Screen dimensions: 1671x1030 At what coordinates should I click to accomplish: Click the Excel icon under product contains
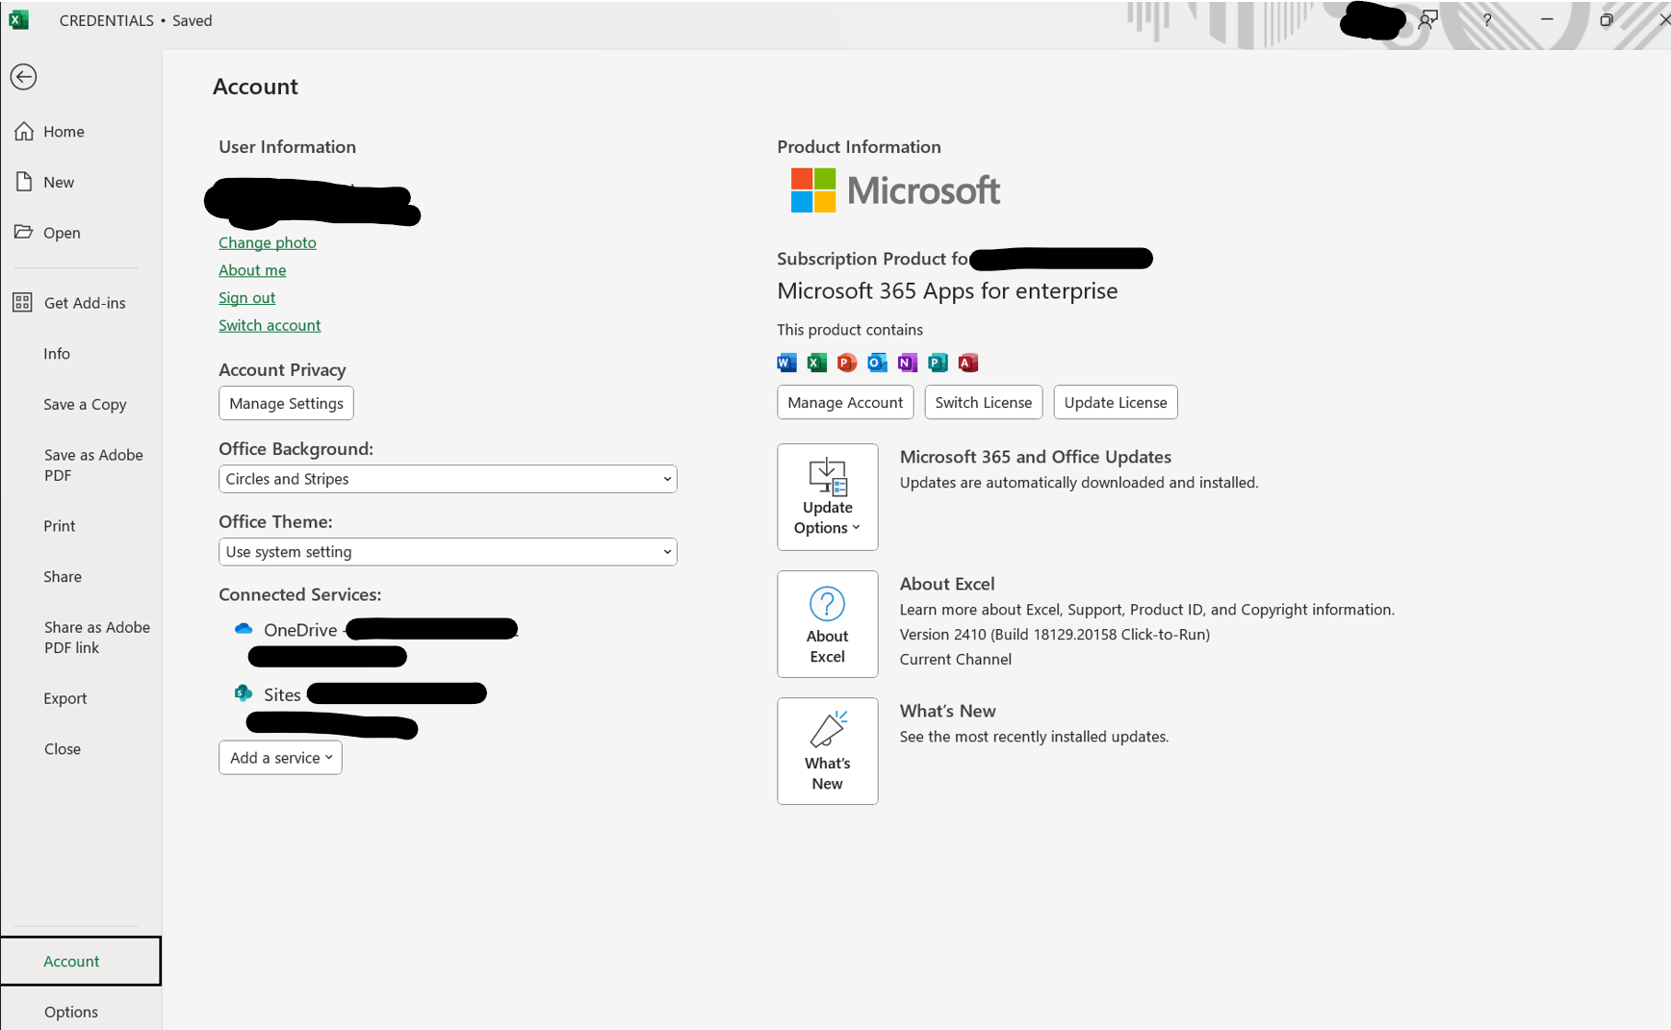[816, 363]
